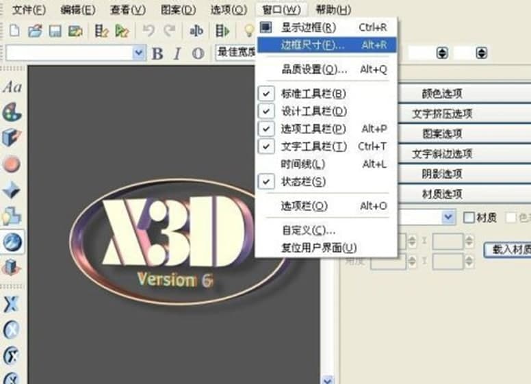Screen dimensions: 531x384
Task: Click the render icon next to Save
Action: coord(75,31)
